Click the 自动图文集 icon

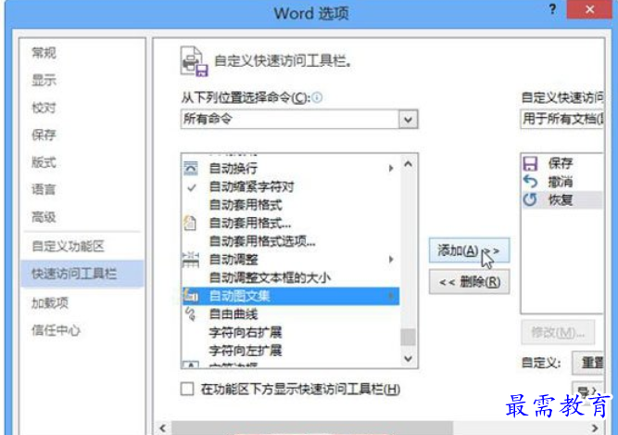point(191,296)
